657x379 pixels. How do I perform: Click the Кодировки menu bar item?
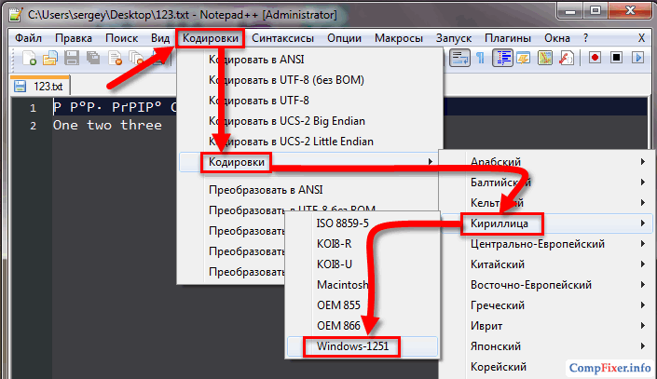211,38
